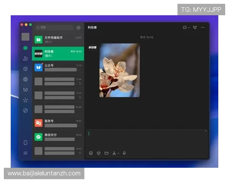Open the Search spark icon in the sidebar
Screen dimensions: 229x183
click(26, 100)
